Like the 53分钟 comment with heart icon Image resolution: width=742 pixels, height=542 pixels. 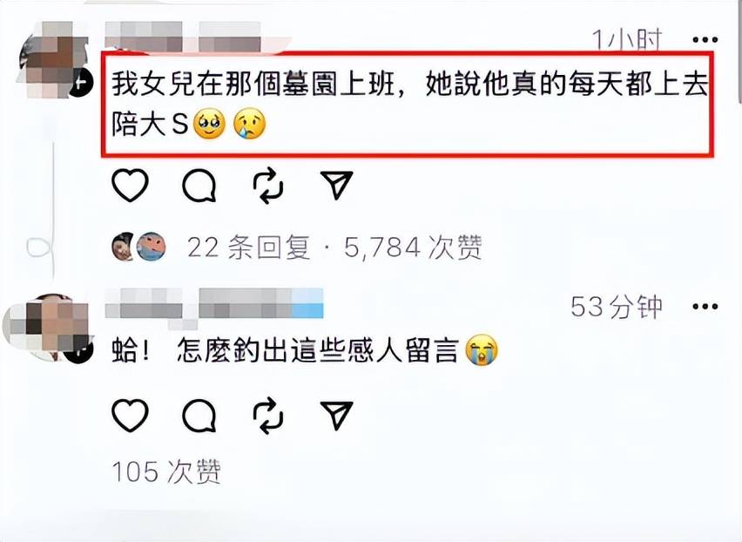tap(130, 415)
